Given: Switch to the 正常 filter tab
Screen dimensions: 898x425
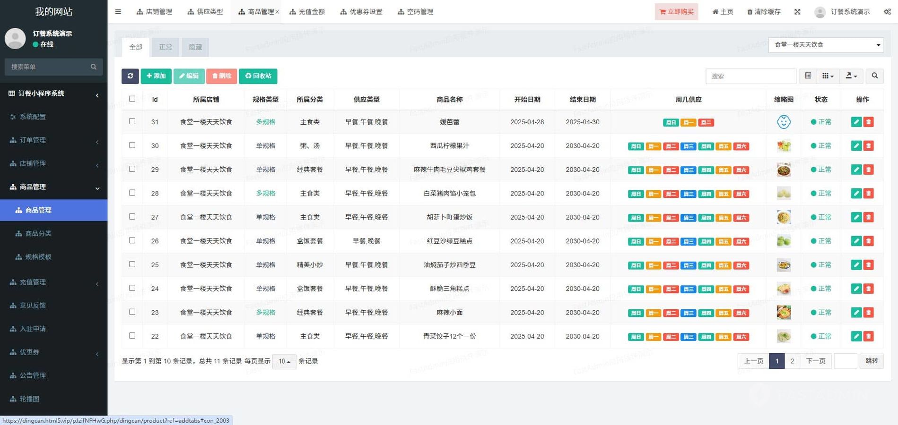Looking at the screenshot, I should (166, 47).
